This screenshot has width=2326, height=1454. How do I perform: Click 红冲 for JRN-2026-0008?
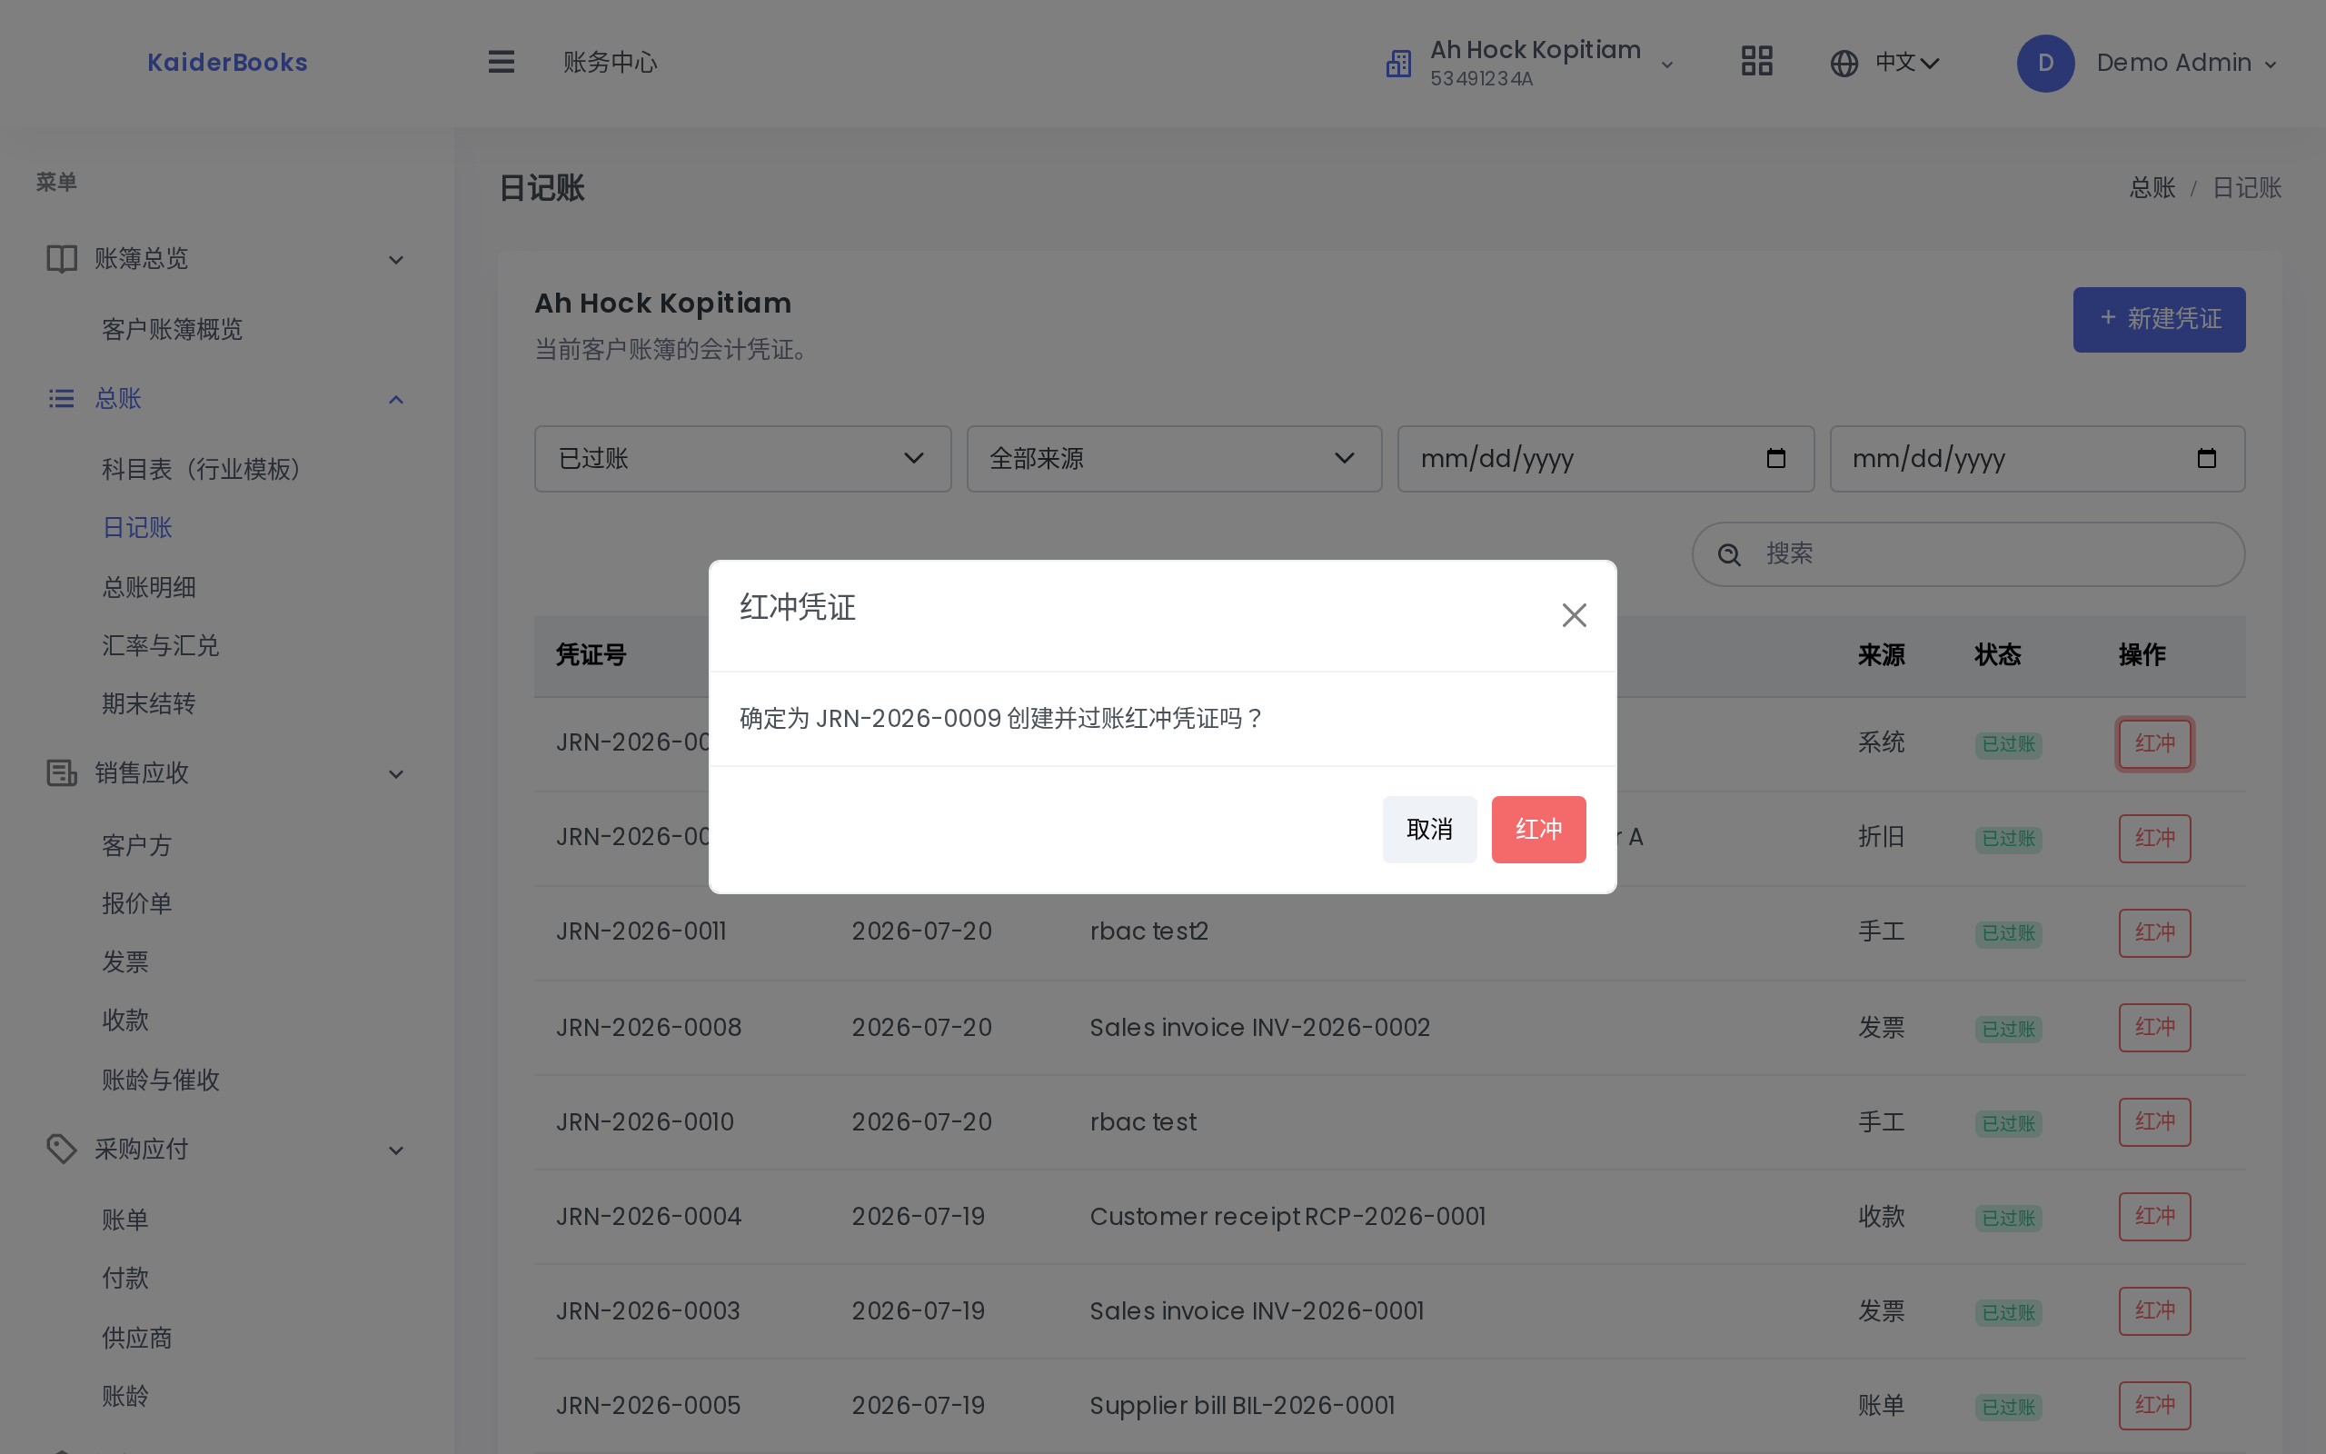point(2154,1027)
